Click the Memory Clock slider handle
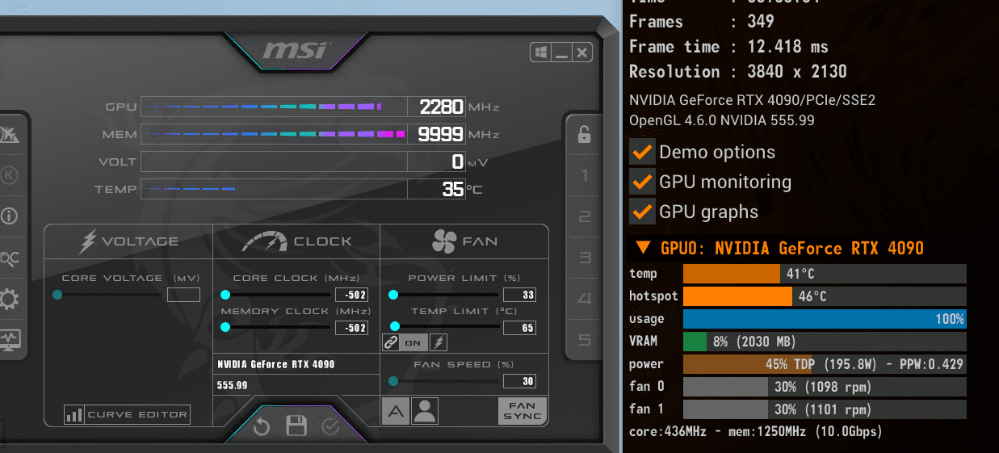 225,327
